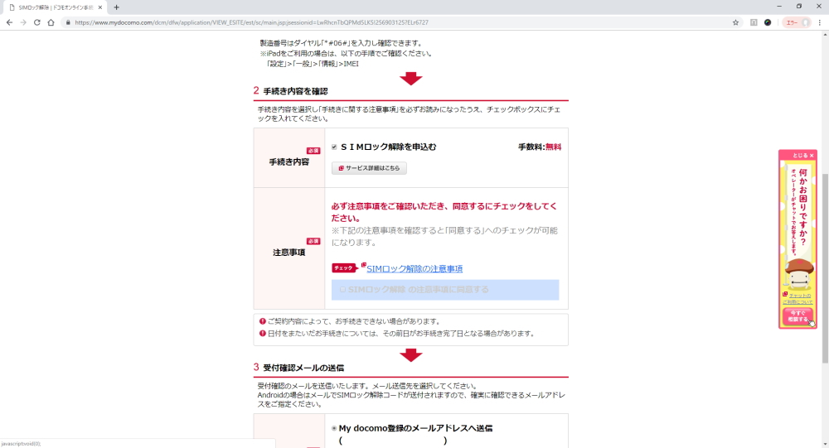
Task: Go back to the previous page
Action: (x=9, y=22)
